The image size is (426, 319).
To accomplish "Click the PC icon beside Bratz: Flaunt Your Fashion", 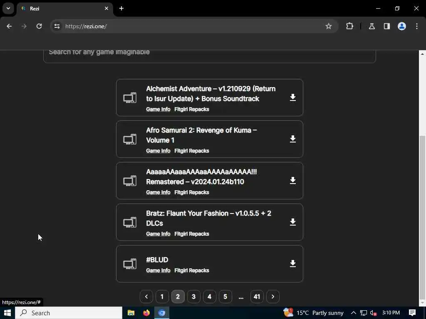I will click(x=130, y=222).
